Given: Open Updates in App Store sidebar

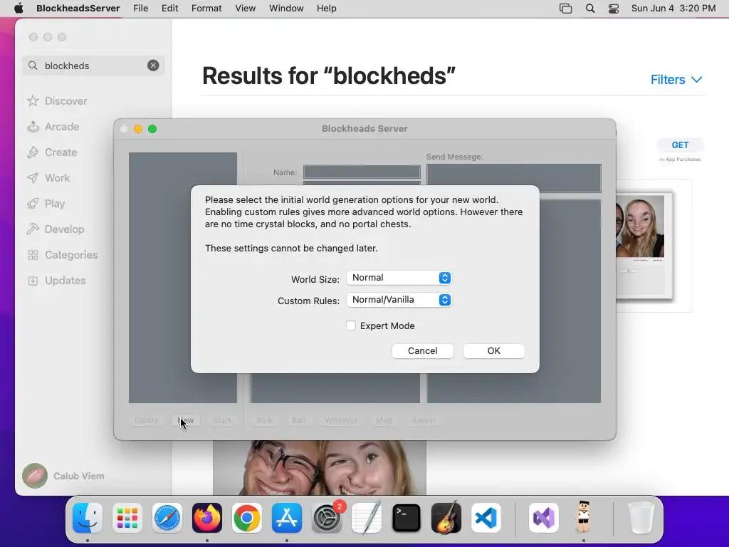Looking at the screenshot, I should (57, 281).
